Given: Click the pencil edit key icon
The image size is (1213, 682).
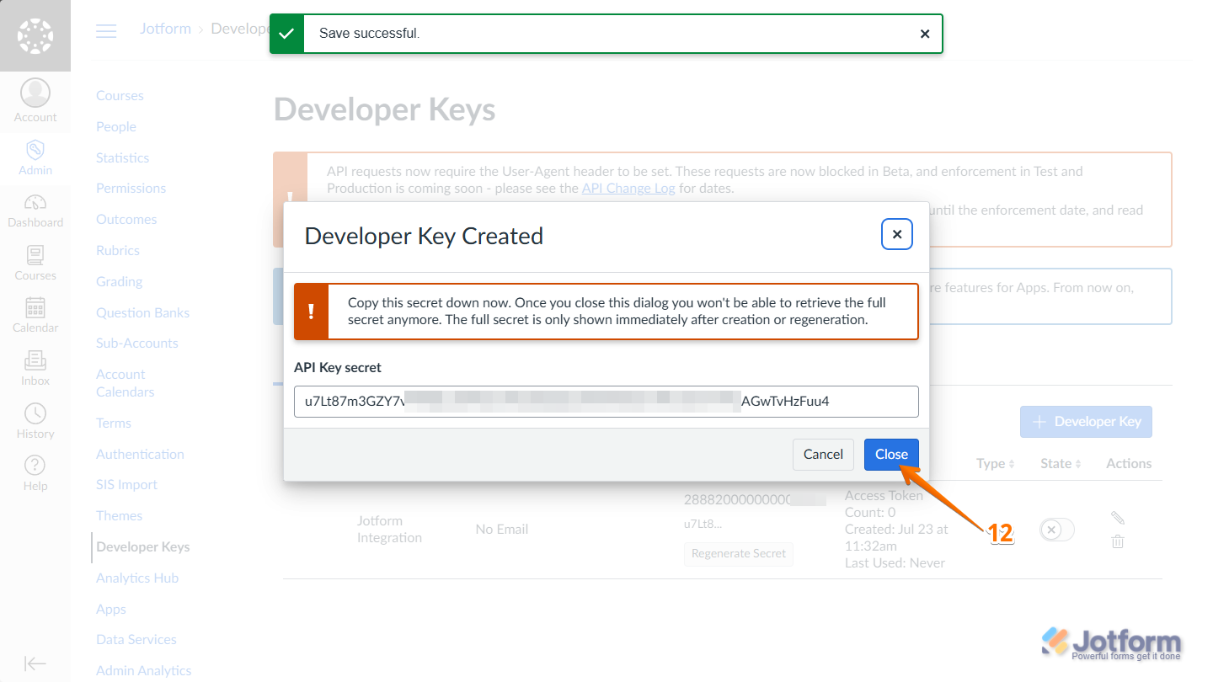Looking at the screenshot, I should tap(1118, 518).
